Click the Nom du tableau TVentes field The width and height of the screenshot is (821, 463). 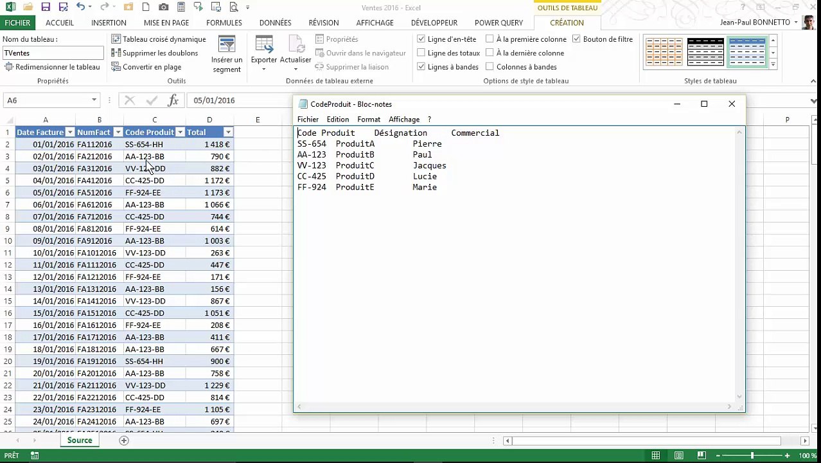point(53,53)
